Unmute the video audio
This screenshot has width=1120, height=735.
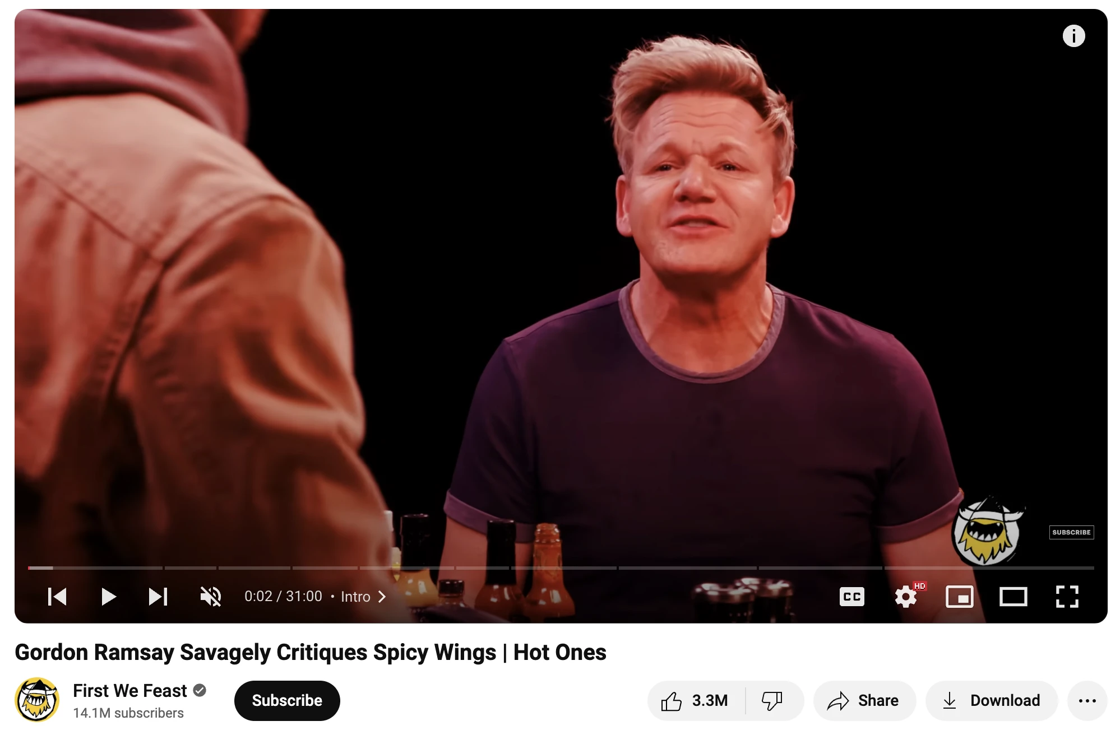point(211,597)
